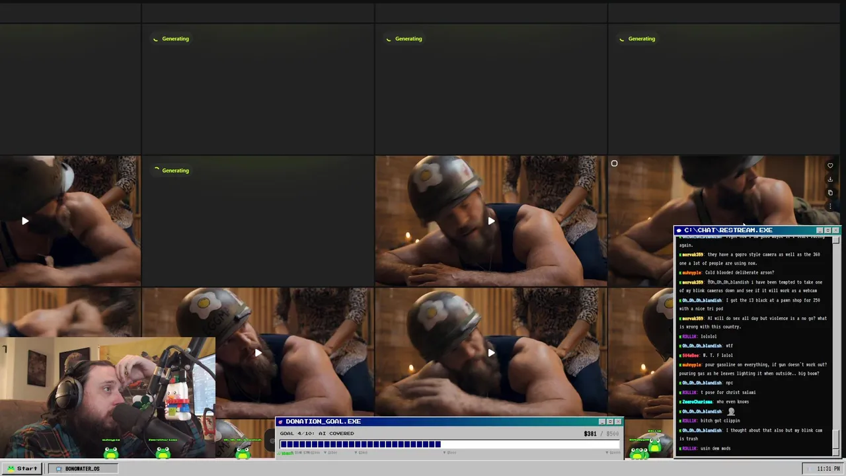Play the center video with egg helmet

point(490,221)
